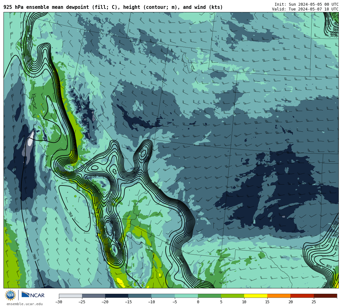This screenshot has height=308, width=342.
Task: Click the NCAR logo
Action: (x=33, y=295)
